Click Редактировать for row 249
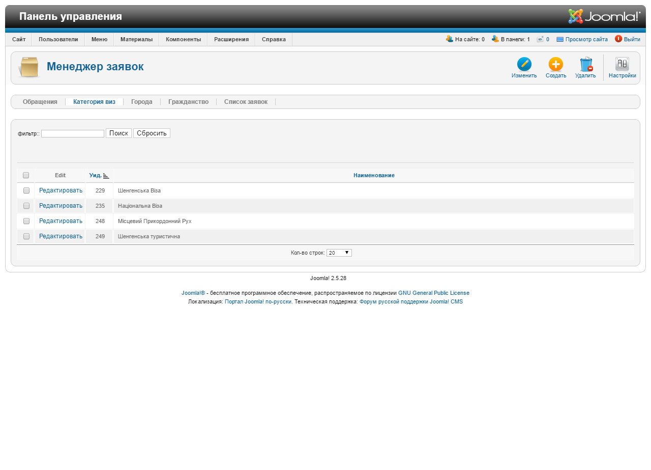This screenshot has width=651, height=470. pyautogui.click(x=61, y=236)
